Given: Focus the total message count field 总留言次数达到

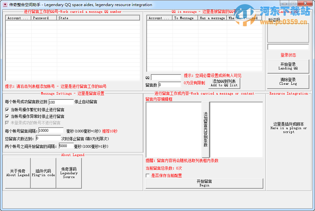Looking at the screenshot, I should [x=48, y=138].
